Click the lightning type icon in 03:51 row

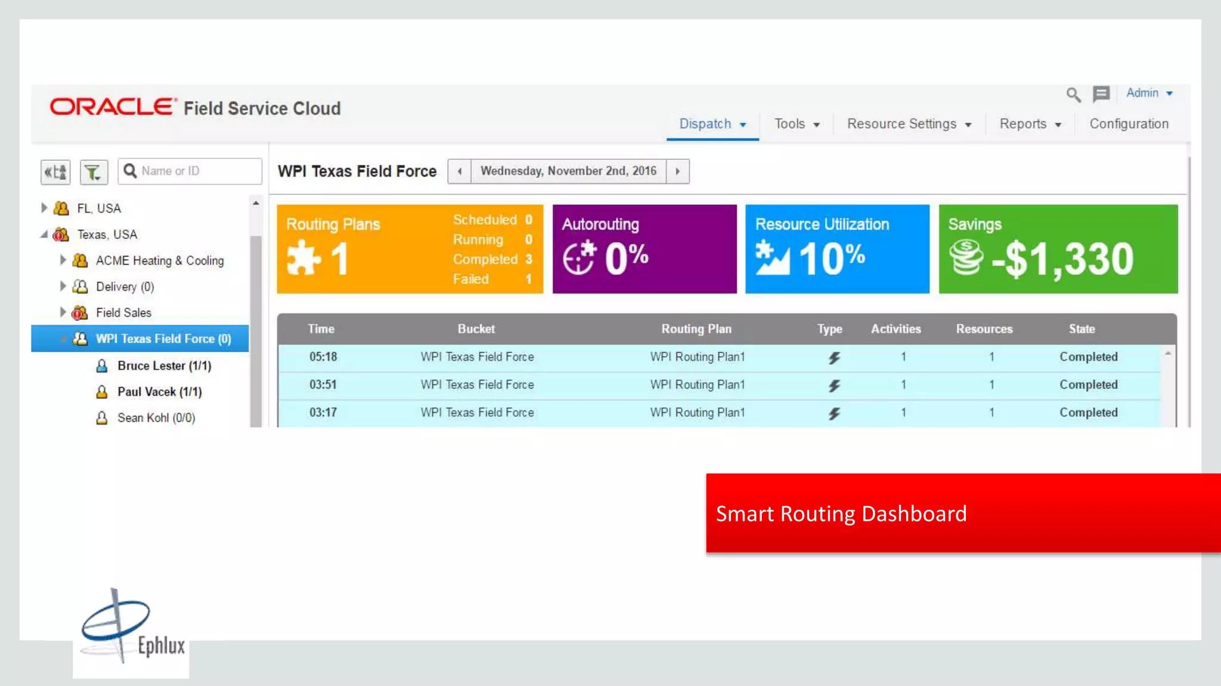[834, 385]
